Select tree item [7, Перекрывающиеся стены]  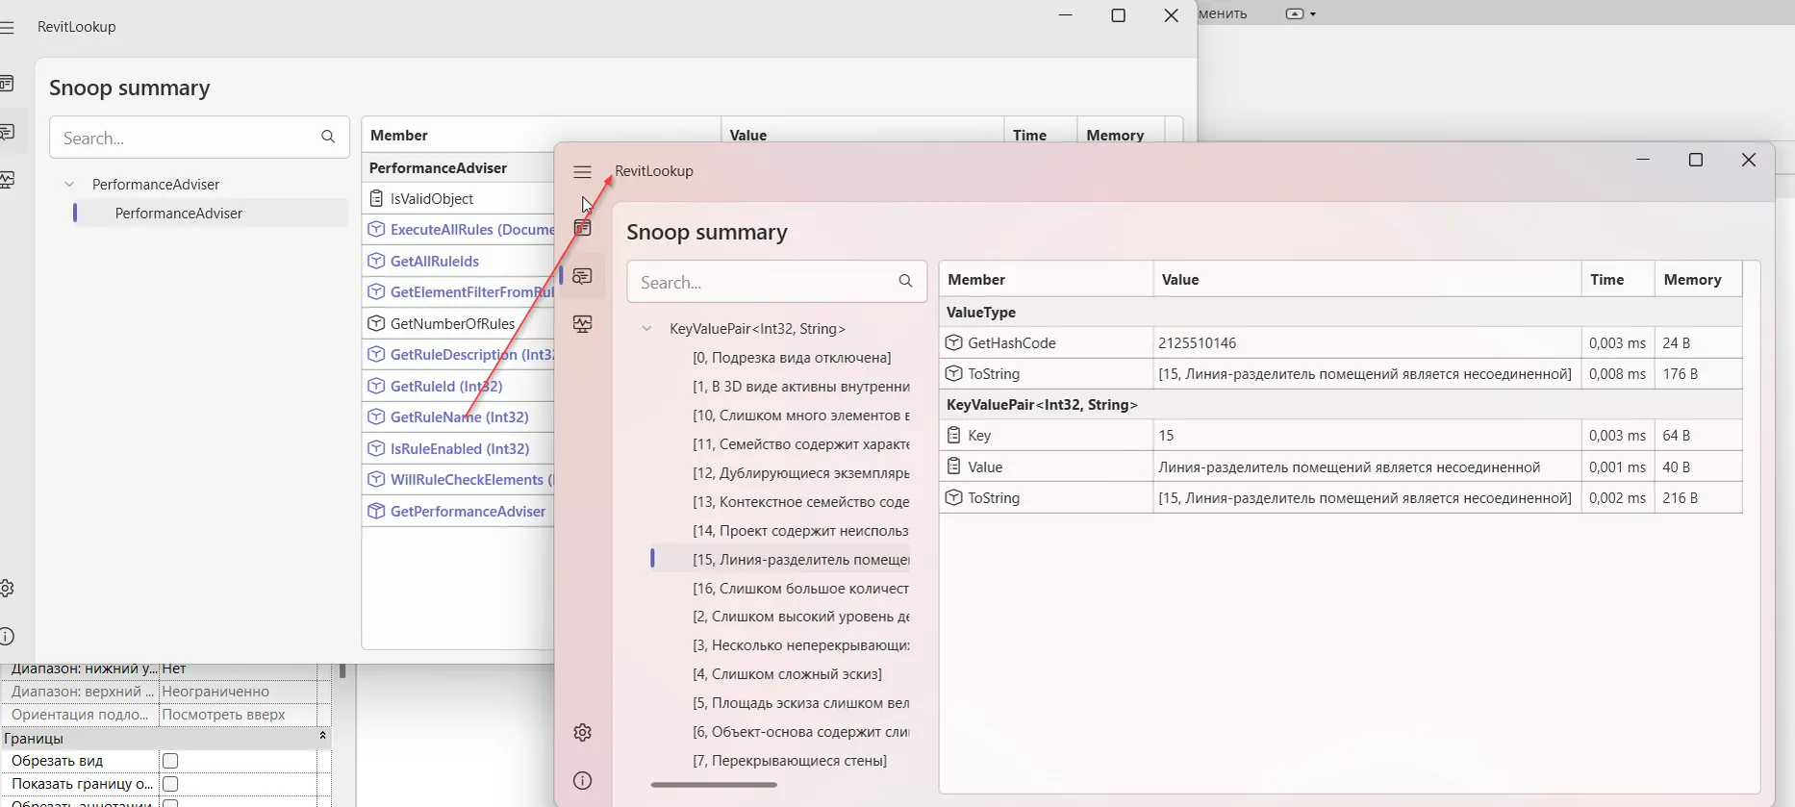point(790,761)
